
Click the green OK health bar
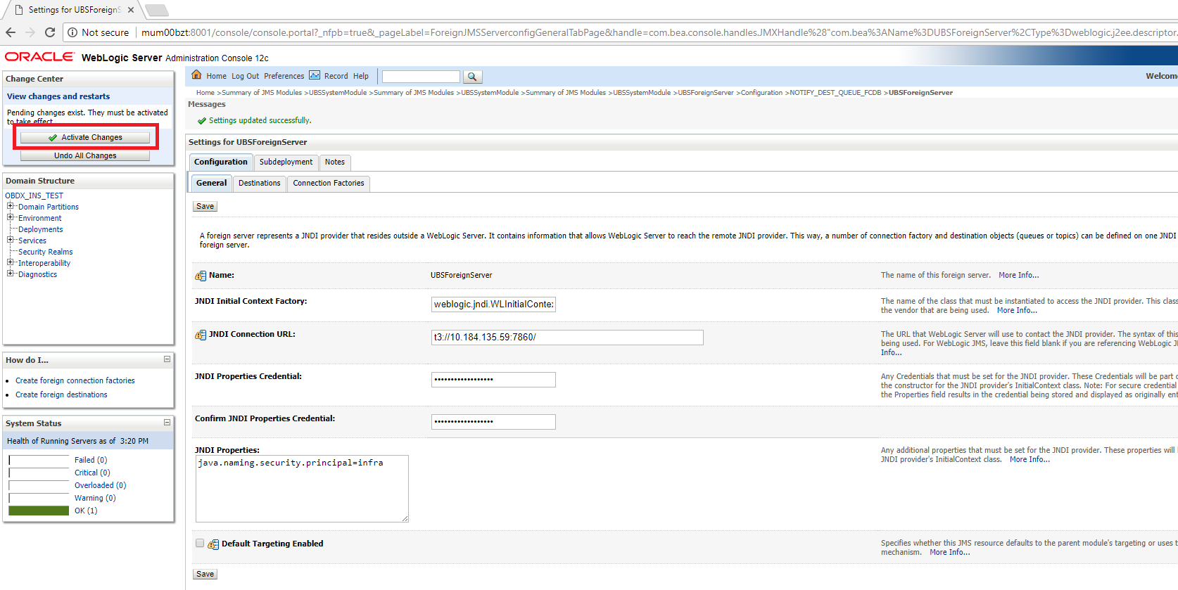39,511
